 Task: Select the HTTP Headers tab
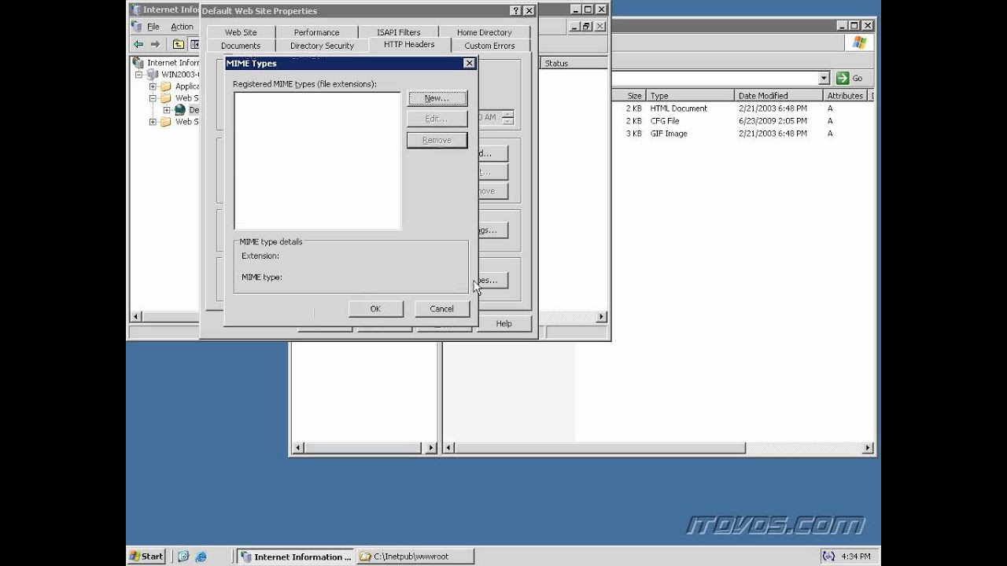(409, 44)
